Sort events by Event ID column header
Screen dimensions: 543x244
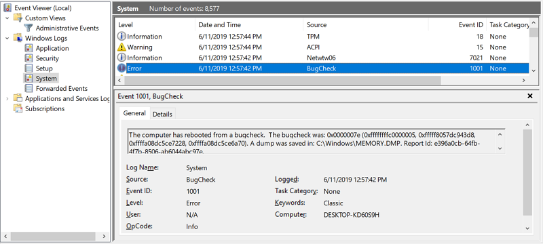click(x=457, y=25)
